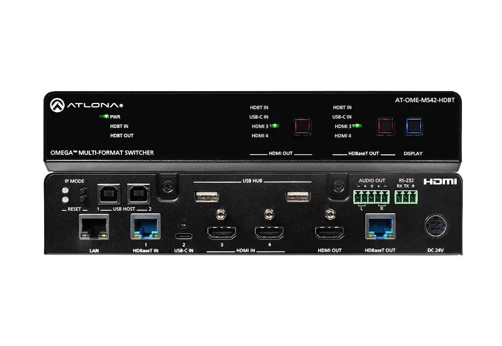Click HDMI 4 label in HDBaseT OUT group

[343, 136]
